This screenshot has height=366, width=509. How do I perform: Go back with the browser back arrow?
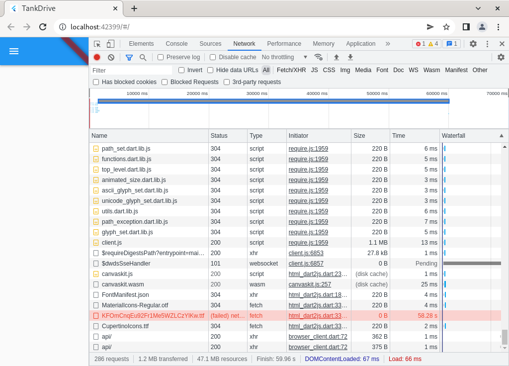click(11, 27)
